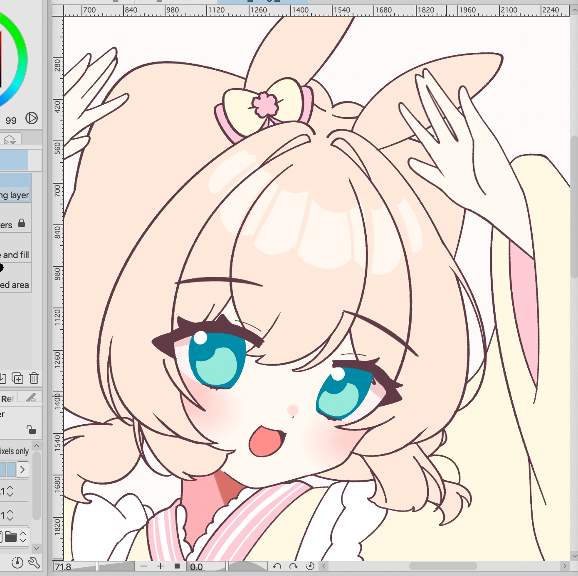The height and width of the screenshot is (576, 578).
Task: Click the canvas undo rotation arrow
Action: tap(277, 566)
